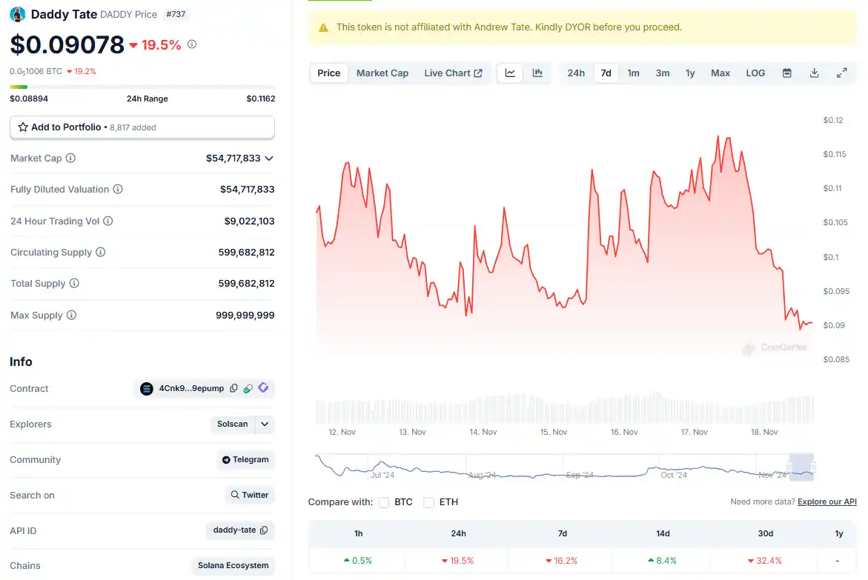Click the 8.4% value in the 14d column

pyautogui.click(x=662, y=561)
